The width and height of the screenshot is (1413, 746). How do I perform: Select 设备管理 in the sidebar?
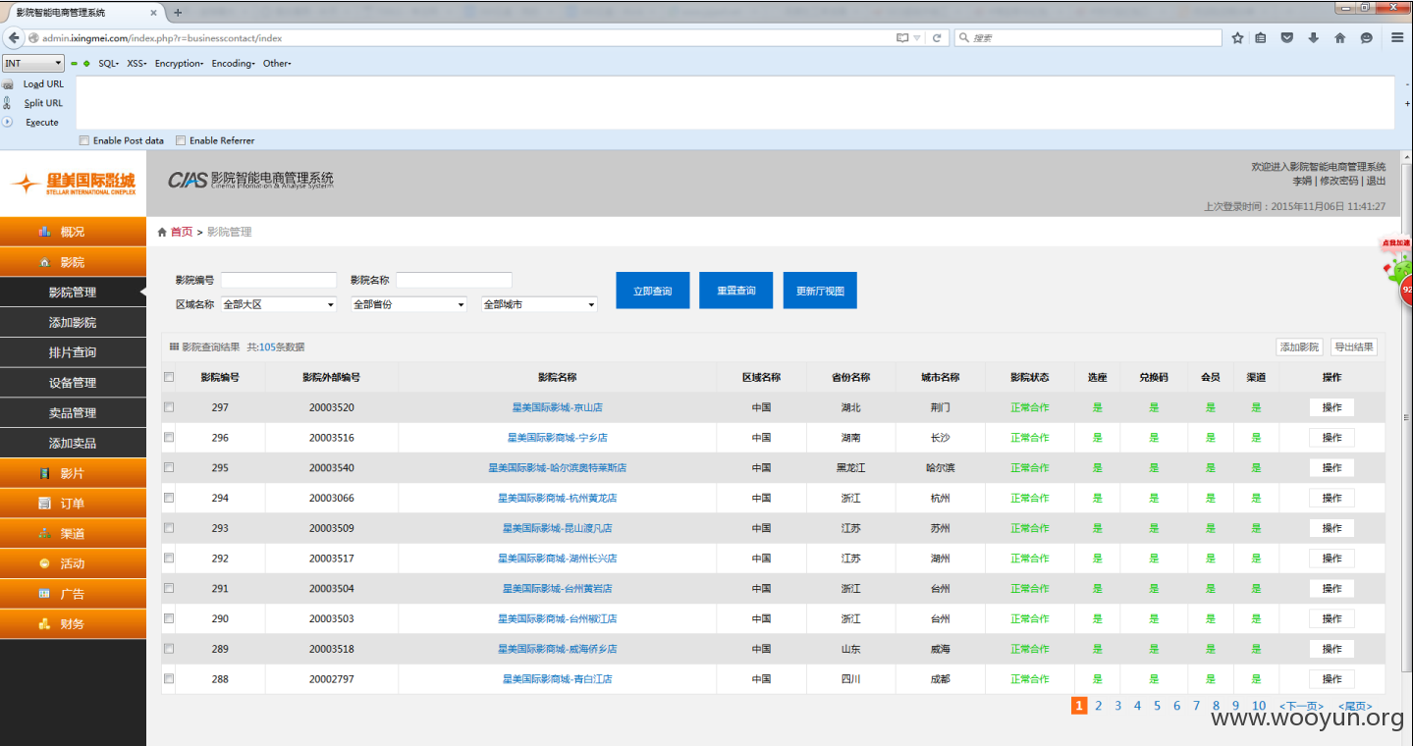[73, 383]
